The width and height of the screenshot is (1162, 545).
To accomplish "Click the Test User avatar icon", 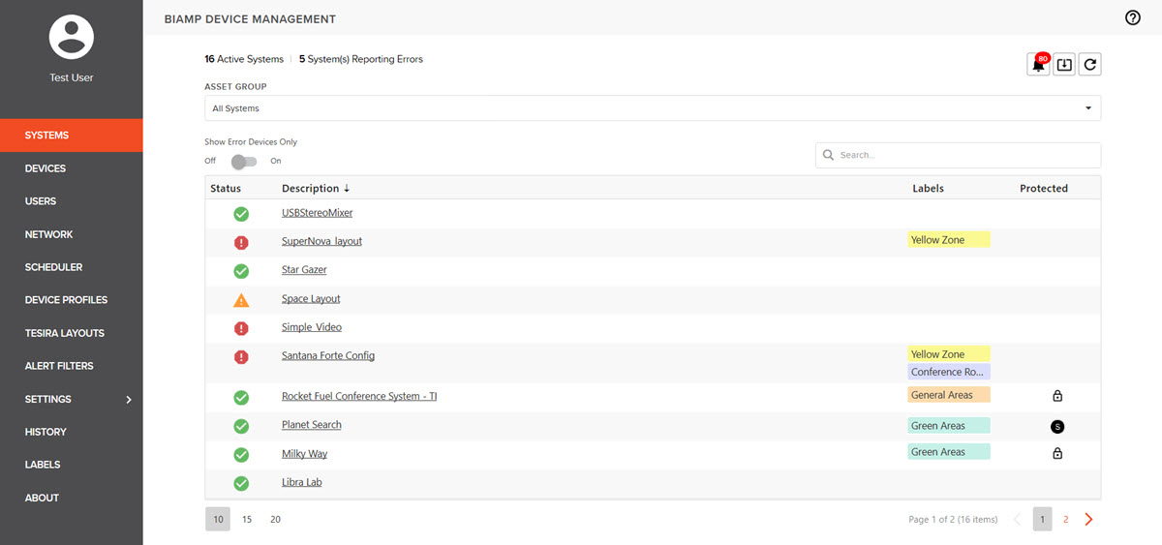I will [72, 37].
